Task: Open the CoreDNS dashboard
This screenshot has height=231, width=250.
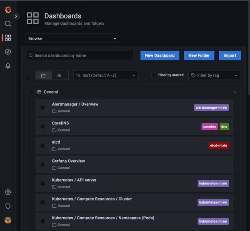Action: pyautogui.click(x=60, y=123)
